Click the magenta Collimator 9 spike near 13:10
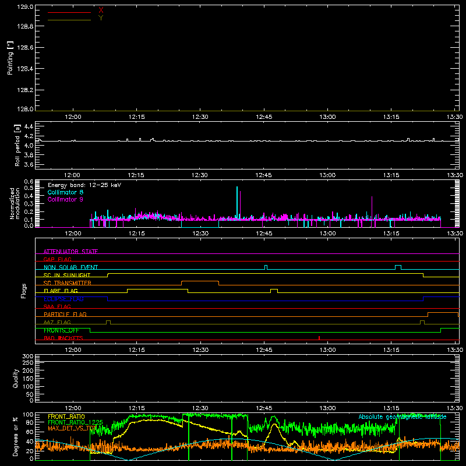Viewport: 466px width, 466px height. tap(372, 208)
